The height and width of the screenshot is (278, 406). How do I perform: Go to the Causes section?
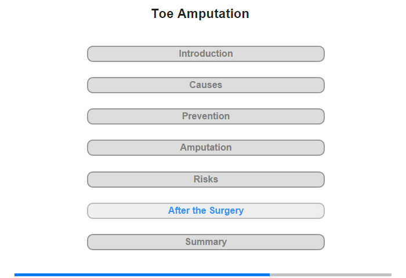(205, 85)
